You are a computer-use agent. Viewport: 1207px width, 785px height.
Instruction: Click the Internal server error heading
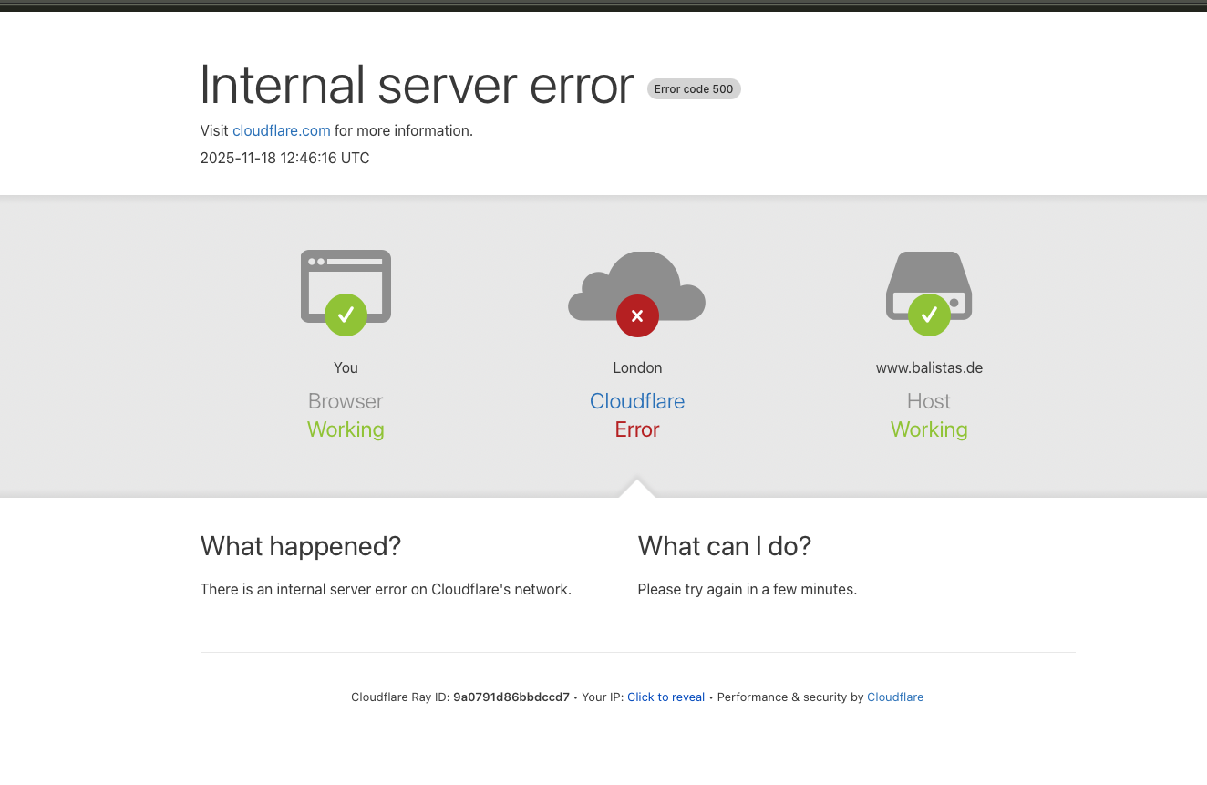tap(417, 85)
